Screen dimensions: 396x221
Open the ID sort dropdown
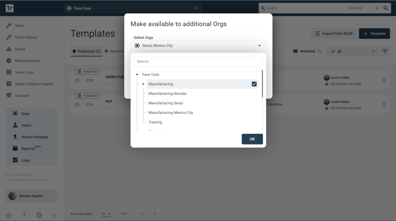(353, 51)
